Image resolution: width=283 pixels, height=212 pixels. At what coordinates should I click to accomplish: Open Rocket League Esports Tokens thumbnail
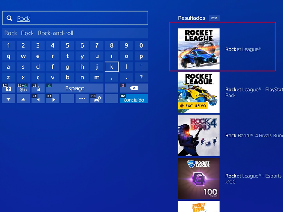click(199, 179)
